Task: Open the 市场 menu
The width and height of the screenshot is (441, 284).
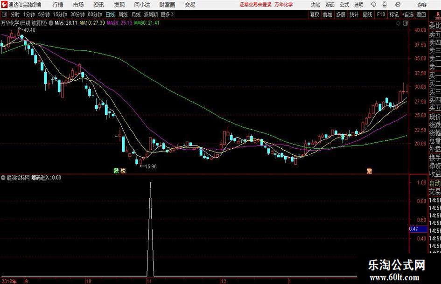Action: (x=78, y=5)
